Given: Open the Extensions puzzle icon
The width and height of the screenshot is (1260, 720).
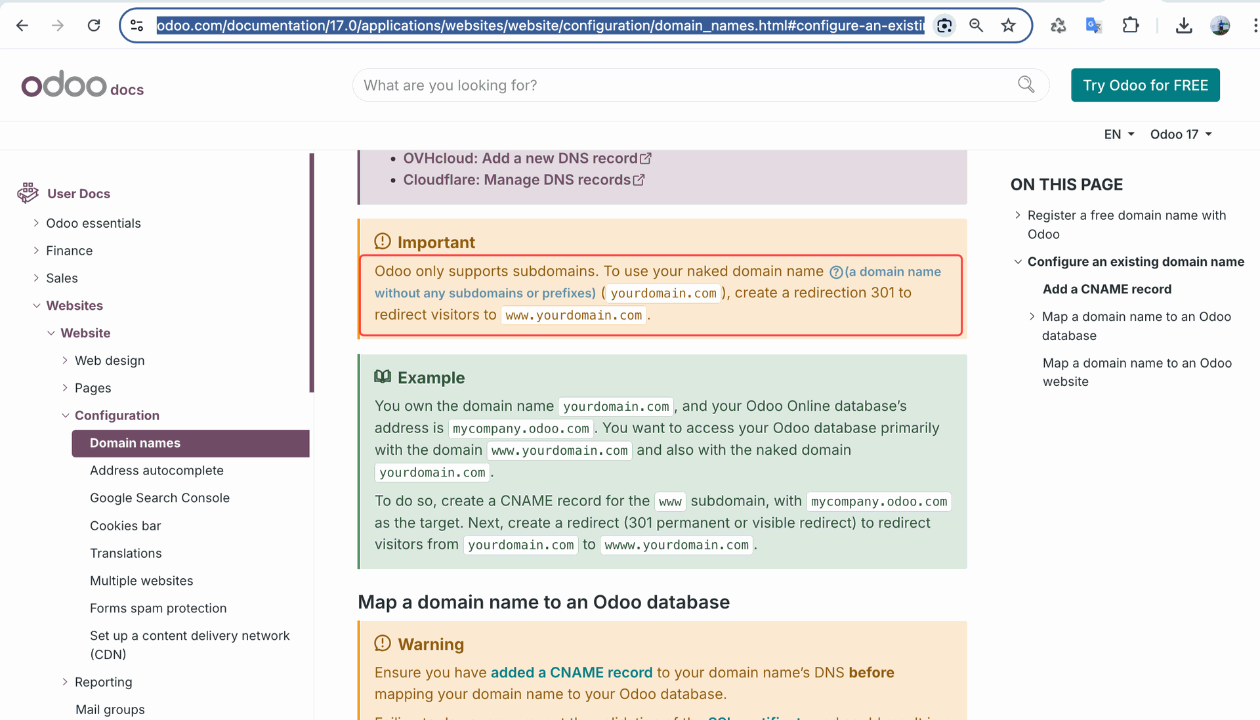Looking at the screenshot, I should [1130, 26].
